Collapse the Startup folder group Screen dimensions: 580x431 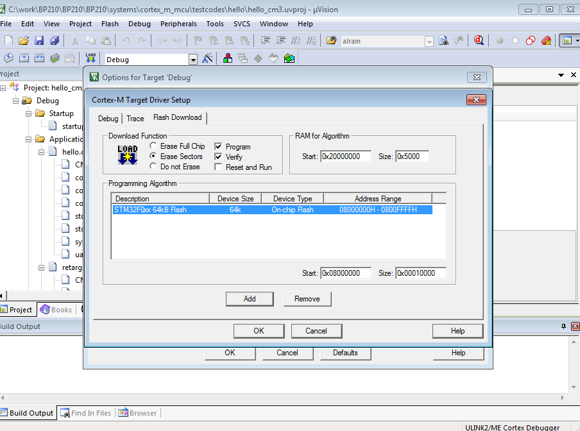[x=28, y=114]
